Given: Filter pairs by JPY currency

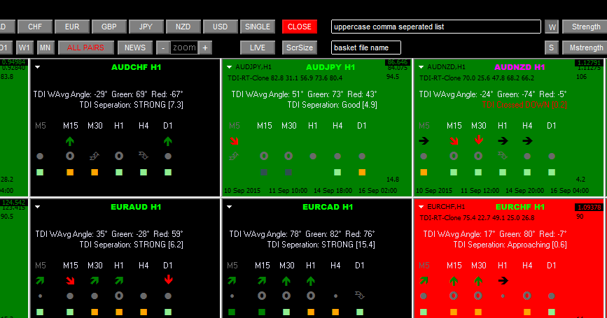Looking at the screenshot, I should coord(146,27).
